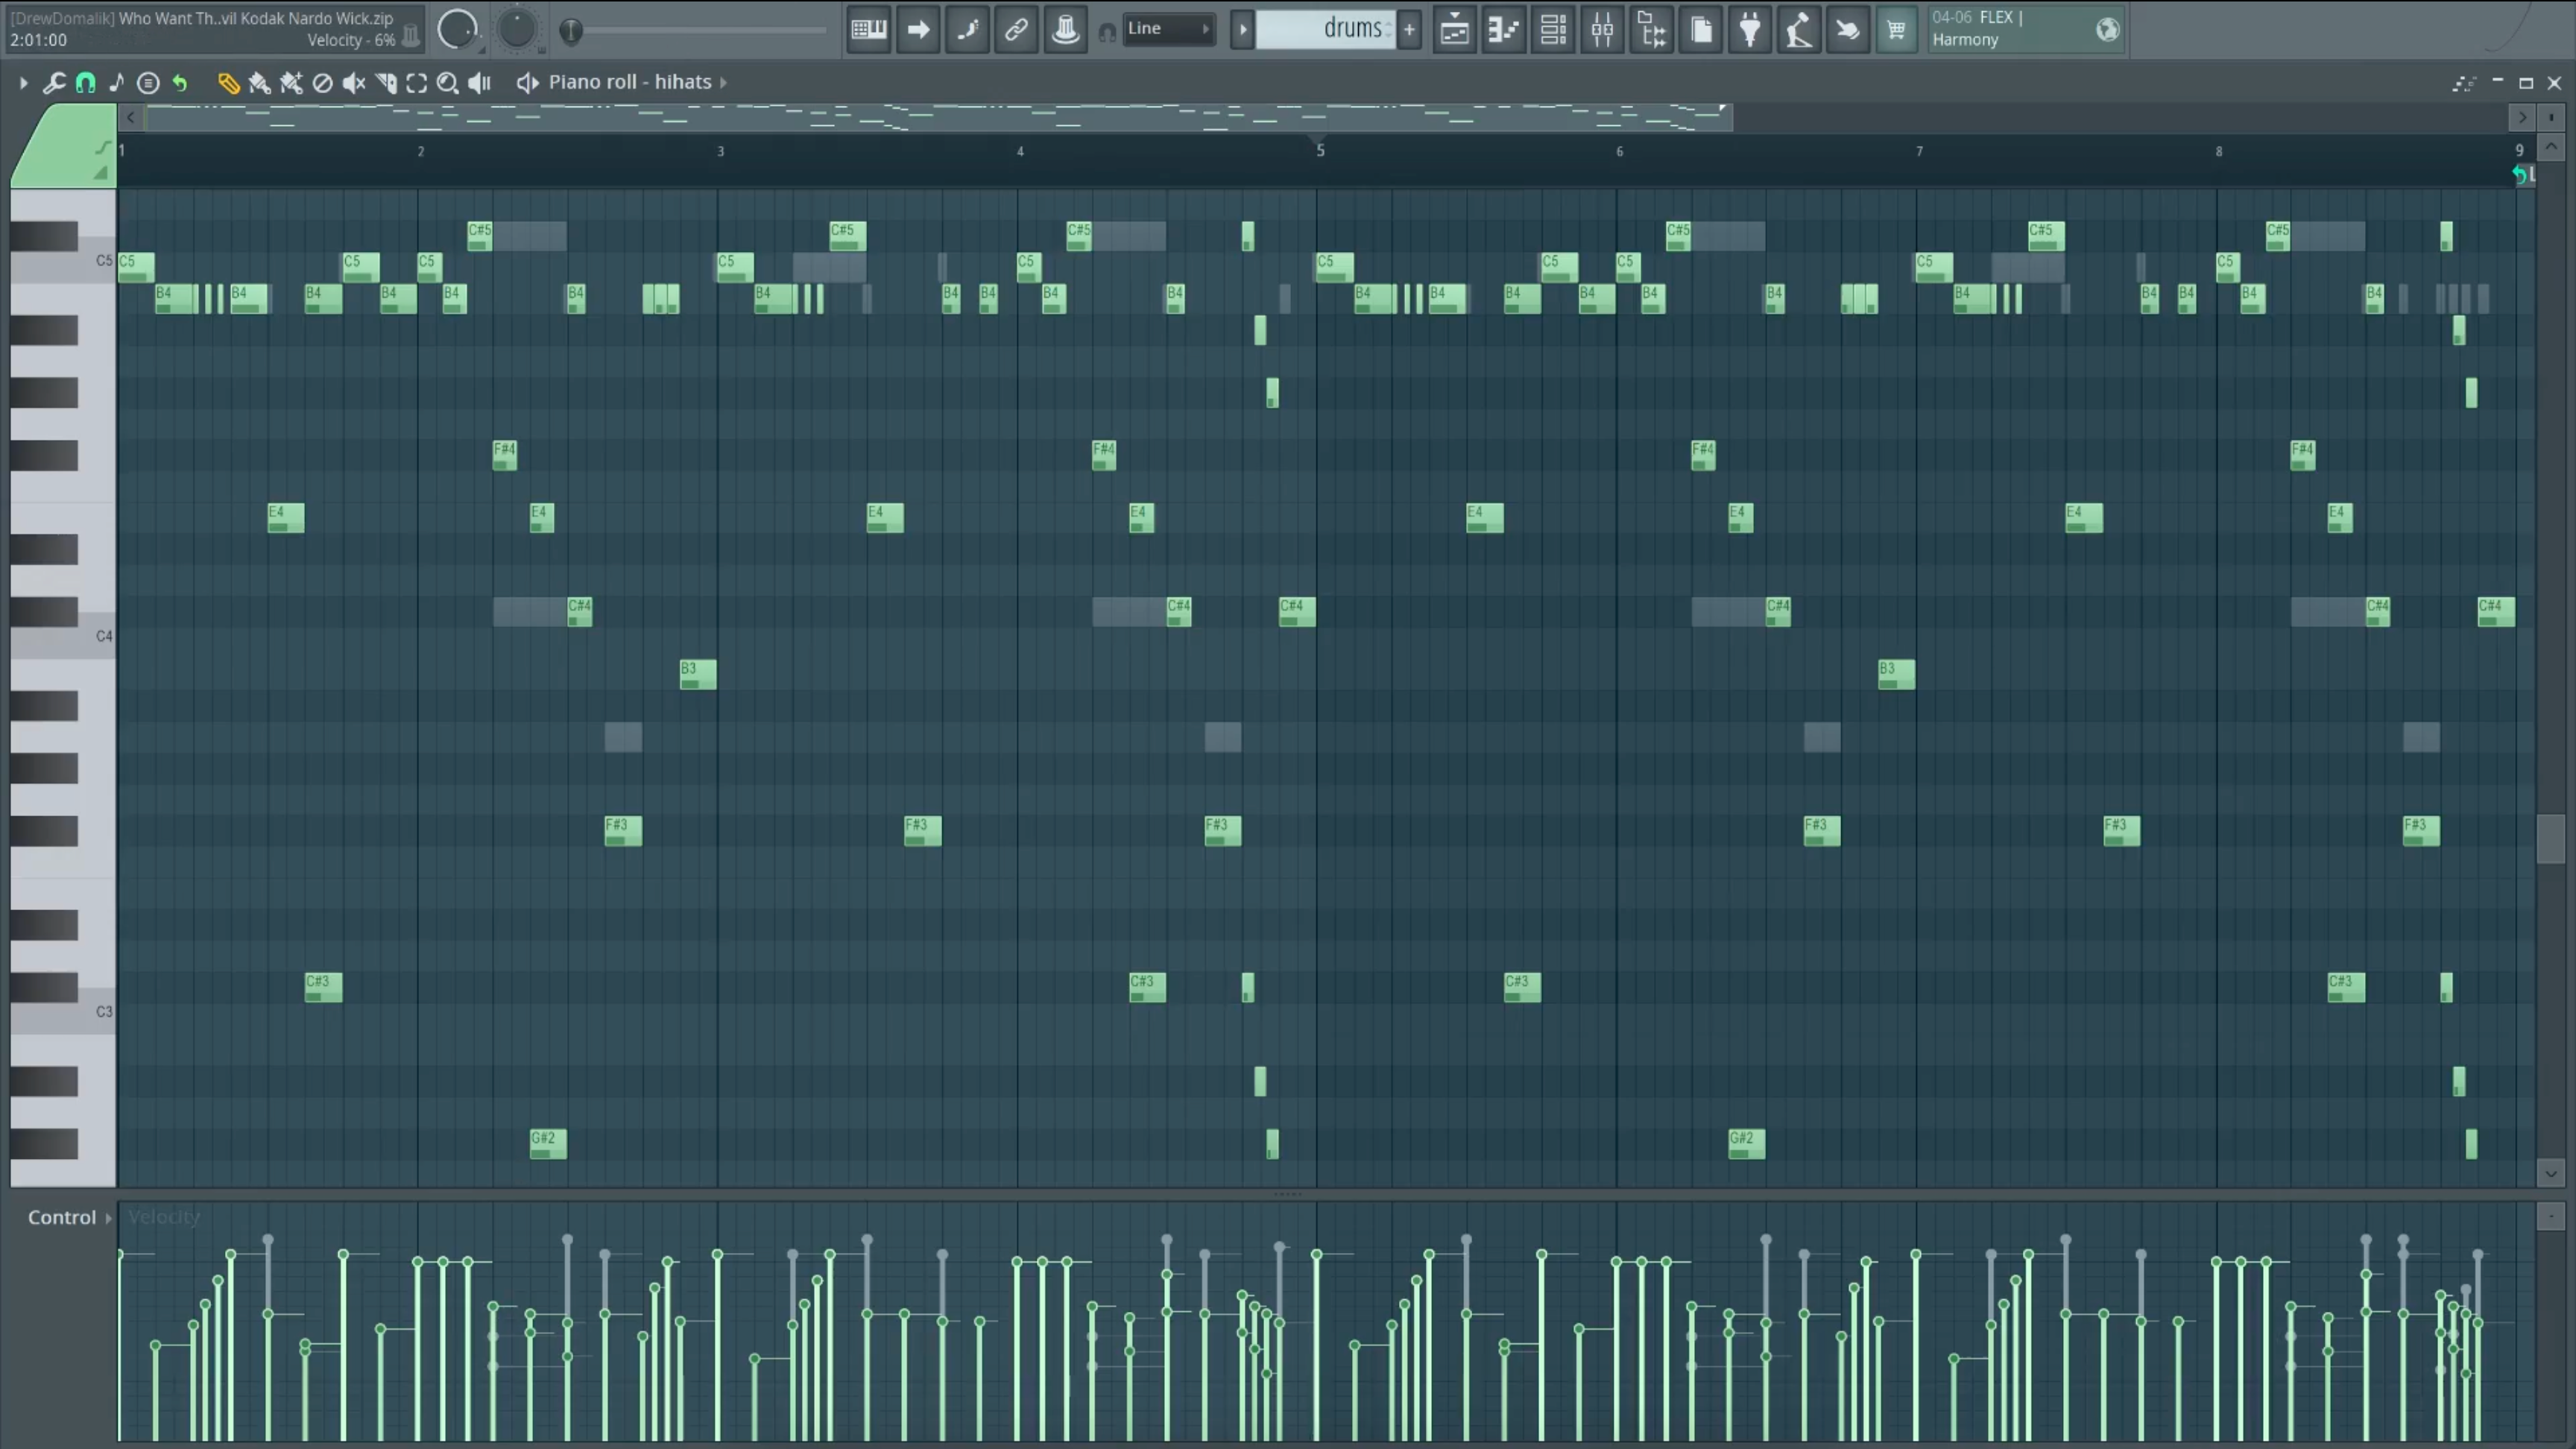2576x1449 pixels.
Task: Select the Paint brush tool
Action: [259, 83]
